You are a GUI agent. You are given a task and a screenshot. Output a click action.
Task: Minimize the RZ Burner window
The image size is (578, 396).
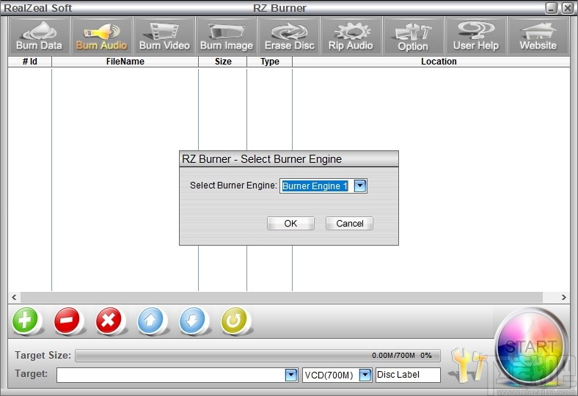pyautogui.click(x=552, y=8)
